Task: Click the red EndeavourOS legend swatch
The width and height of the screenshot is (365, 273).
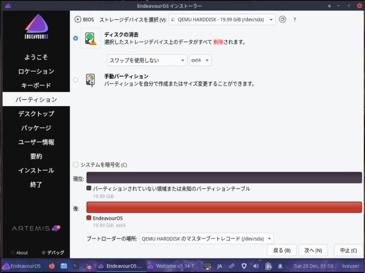Action: [x=89, y=218]
